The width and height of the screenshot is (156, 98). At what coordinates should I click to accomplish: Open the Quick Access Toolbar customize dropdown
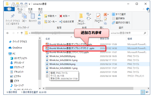(29, 4)
